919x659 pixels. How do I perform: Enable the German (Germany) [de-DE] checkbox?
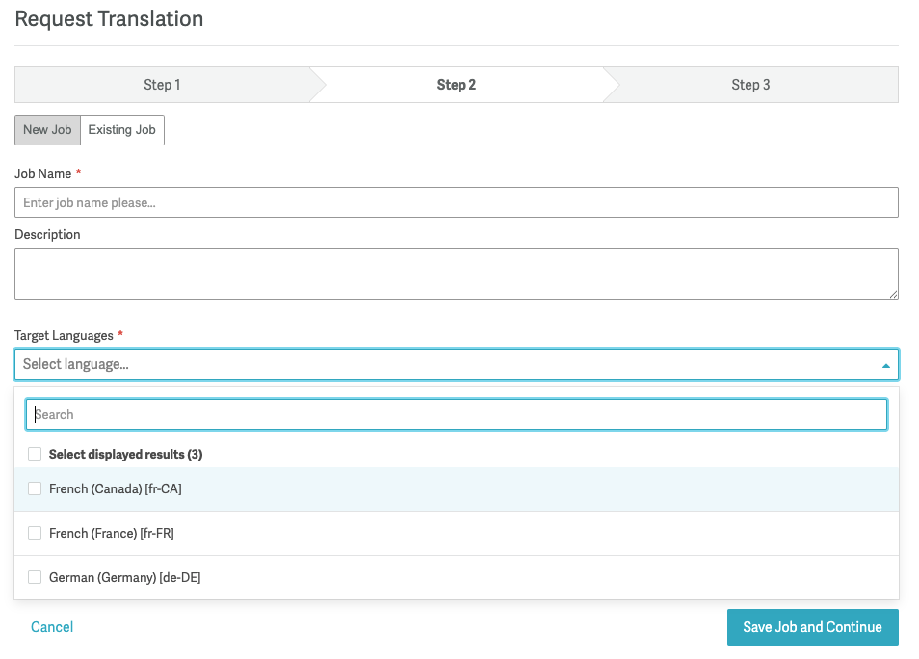point(35,577)
